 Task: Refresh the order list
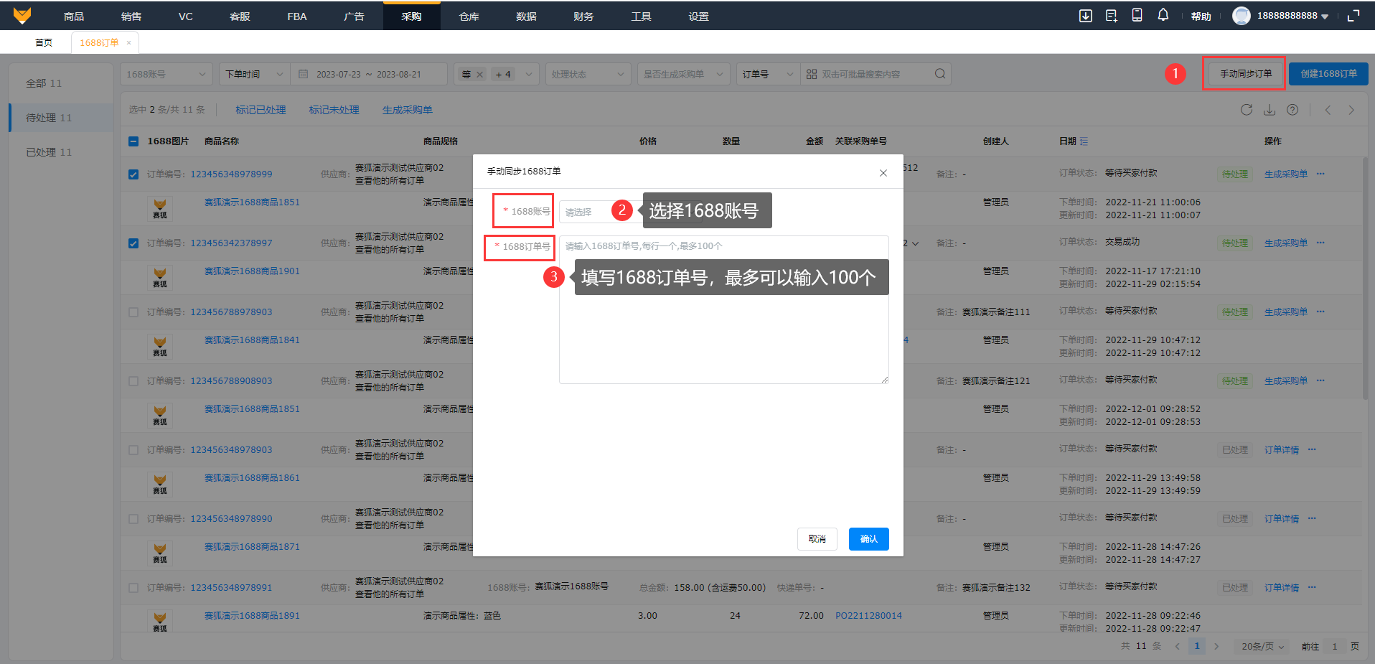1247,110
